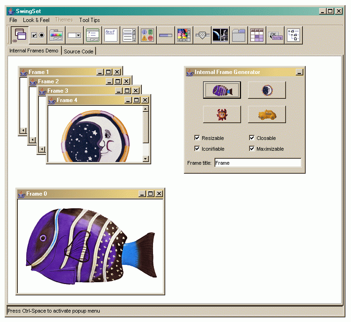Switch to the Source Code tab

[79, 51]
